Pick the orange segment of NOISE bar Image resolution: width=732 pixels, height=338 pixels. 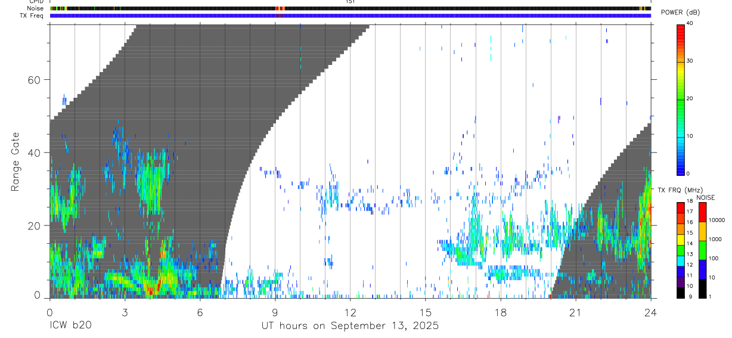[x=702, y=231]
